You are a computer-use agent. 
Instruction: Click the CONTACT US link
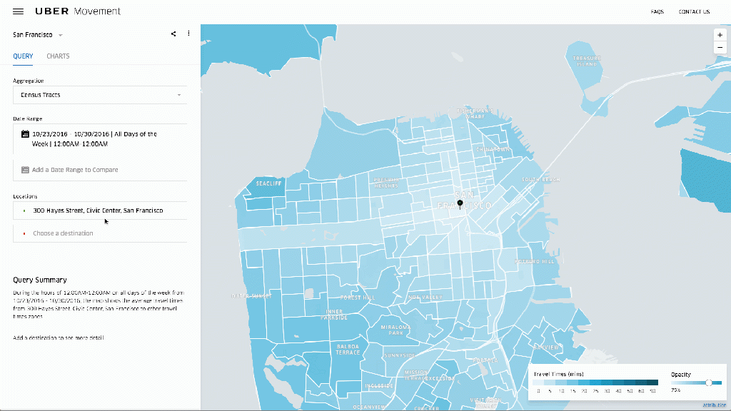click(x=694, y=11)
